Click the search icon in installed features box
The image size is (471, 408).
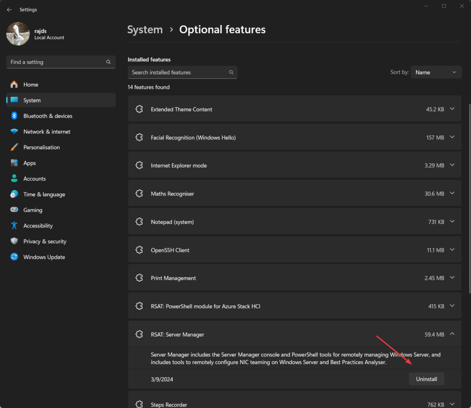231,72
